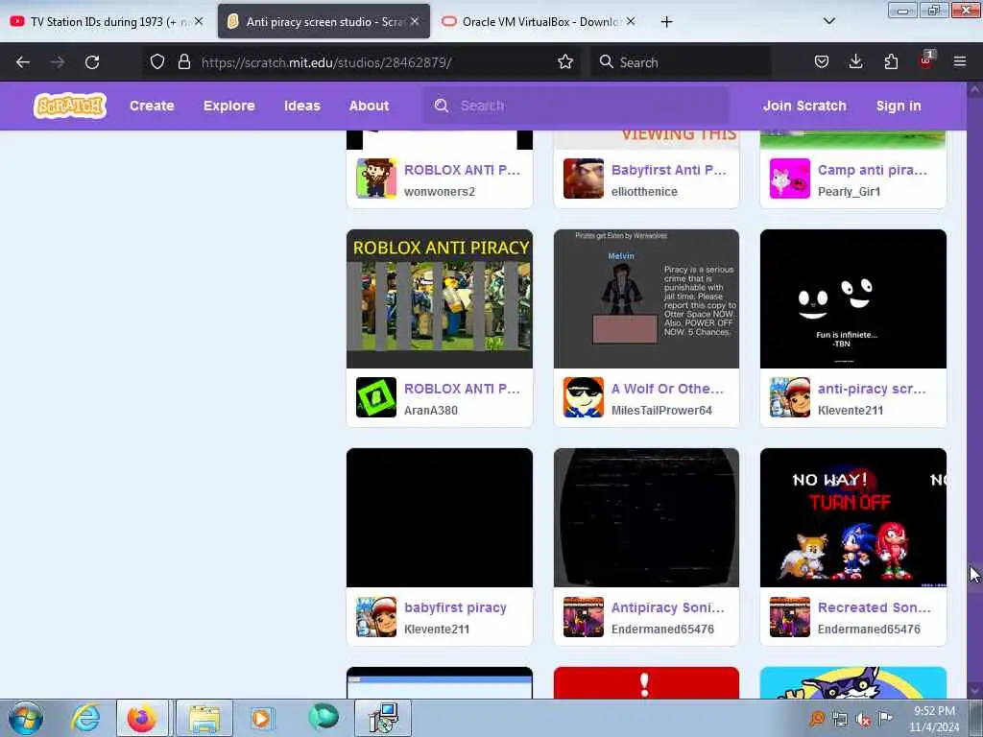Image resolution: width=983 pixels, height=737 pixels.
Task: Open Pearly_Gir1 user avatar
Action: coord(790,178)
